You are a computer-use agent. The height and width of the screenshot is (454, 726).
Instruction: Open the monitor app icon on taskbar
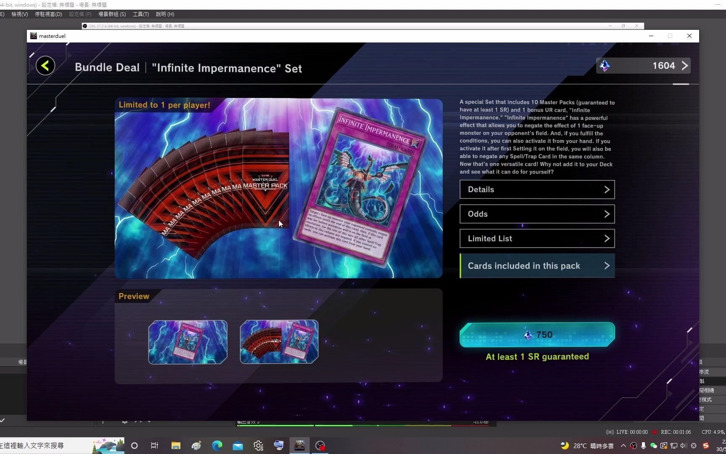279,446
